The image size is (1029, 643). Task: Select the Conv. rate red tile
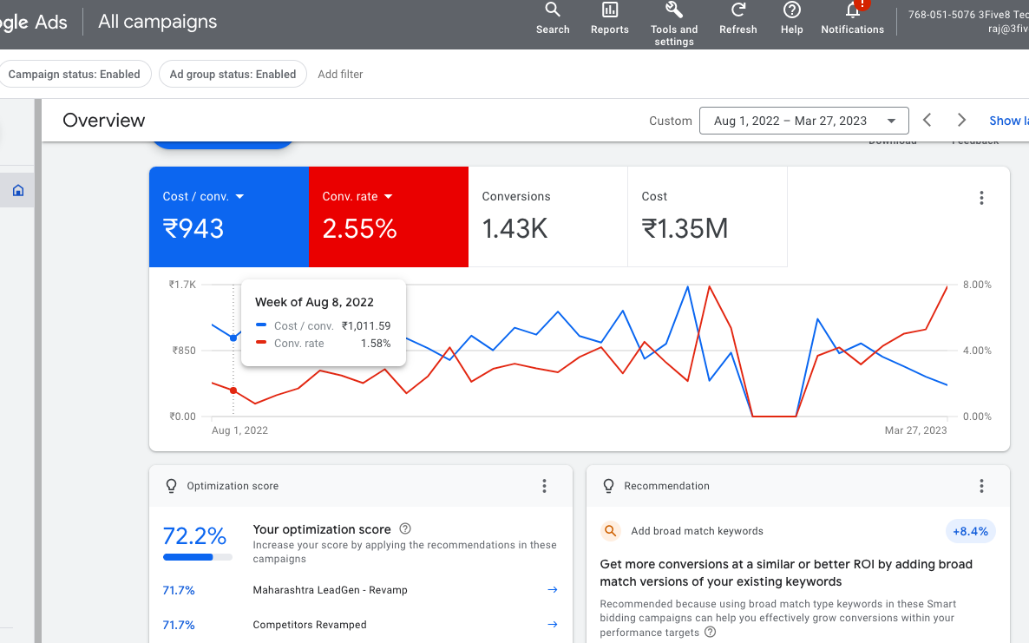point(389,217)
